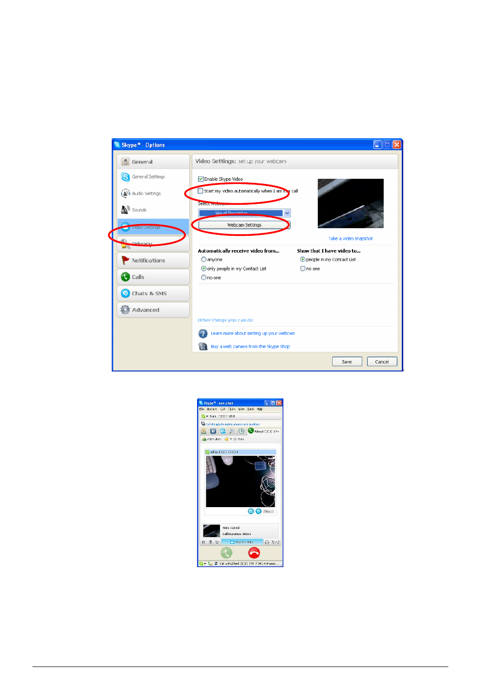Click the headset audio icon
The width and height of the screenshot is (484, 687).
(267, 542)
